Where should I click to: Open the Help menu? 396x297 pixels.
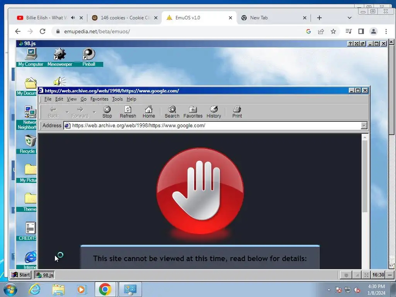[131, 99]
